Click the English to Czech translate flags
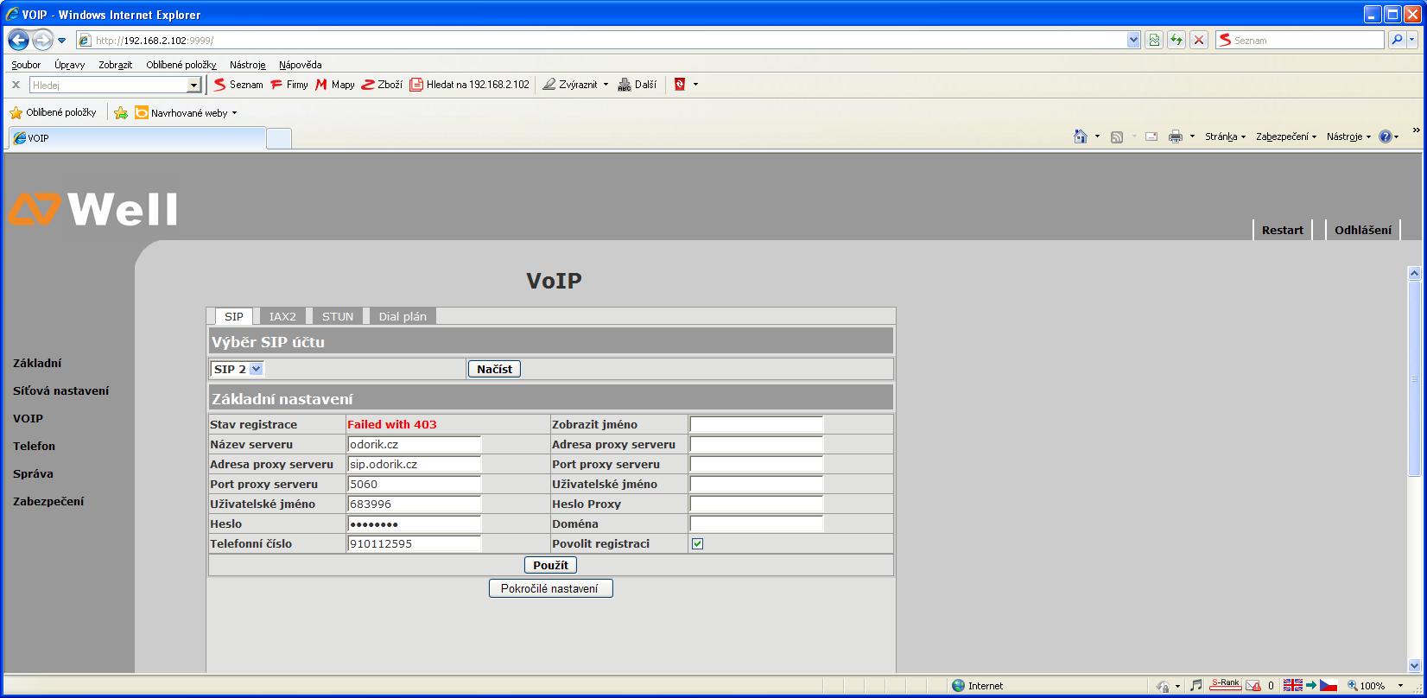This screenshot has height=698, width=1427. pos(1310,685)
